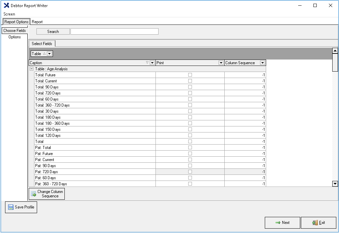Tick Print checkbox for Total: Current
339x233 pixels.
point(190,81)
